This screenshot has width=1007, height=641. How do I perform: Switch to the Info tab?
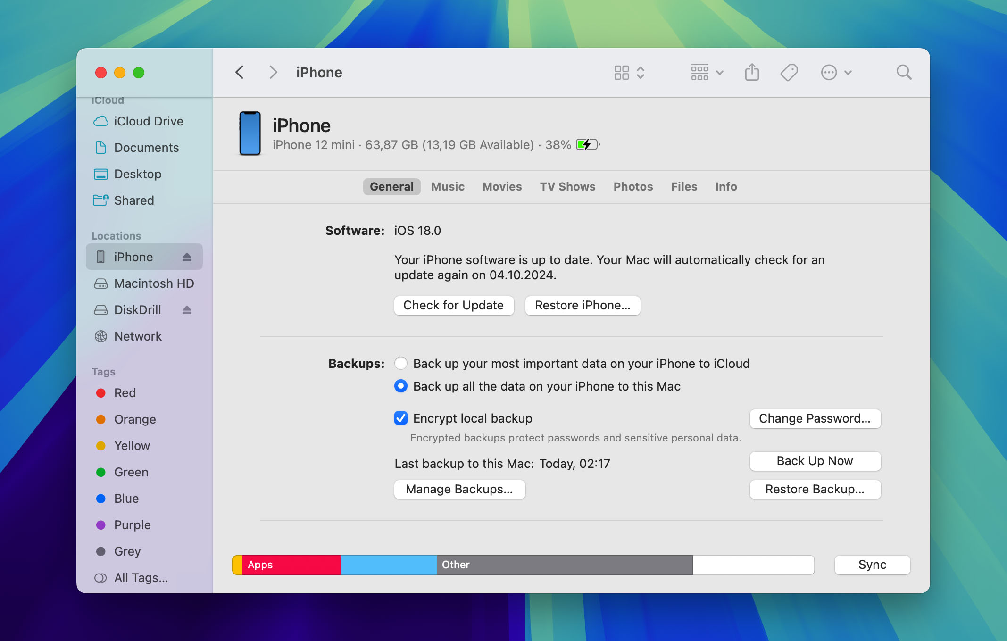tap(726, 187)
